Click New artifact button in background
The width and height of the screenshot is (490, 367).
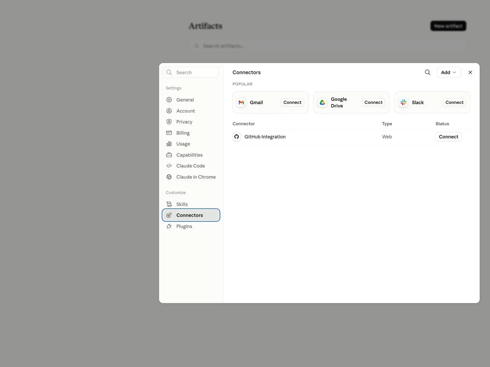coord(448,26)
